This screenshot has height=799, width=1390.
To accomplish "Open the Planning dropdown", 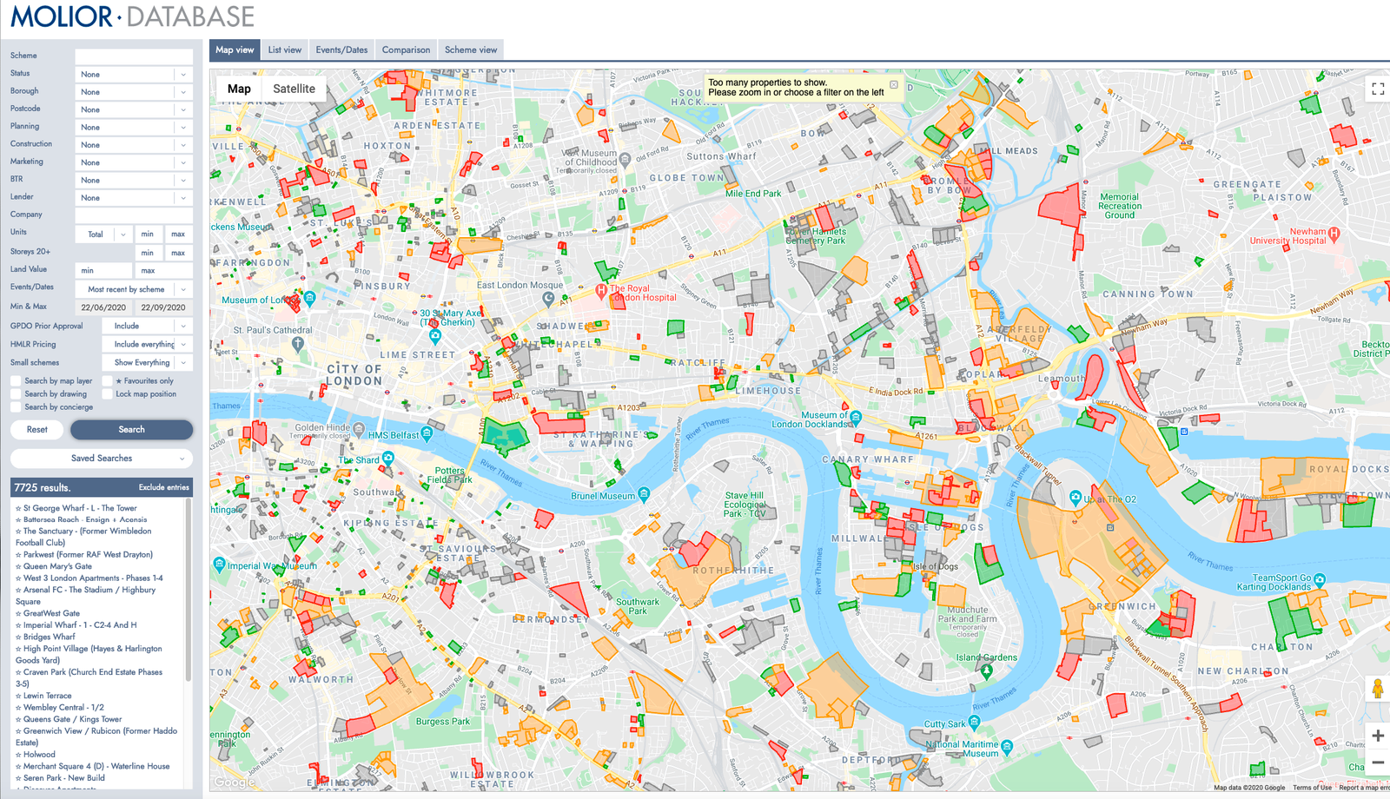I will click(x=134, y=127).
